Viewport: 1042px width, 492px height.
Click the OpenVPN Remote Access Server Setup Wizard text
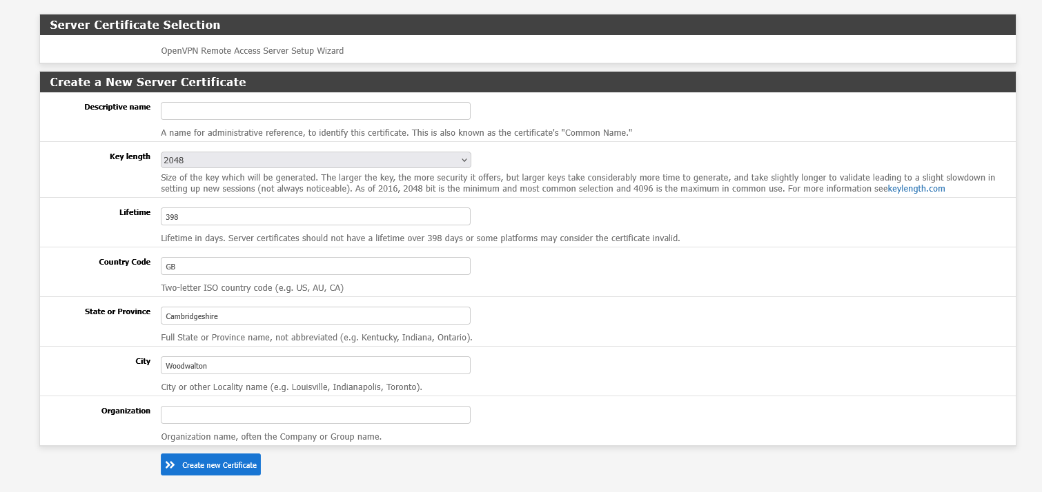click(252, 50)
